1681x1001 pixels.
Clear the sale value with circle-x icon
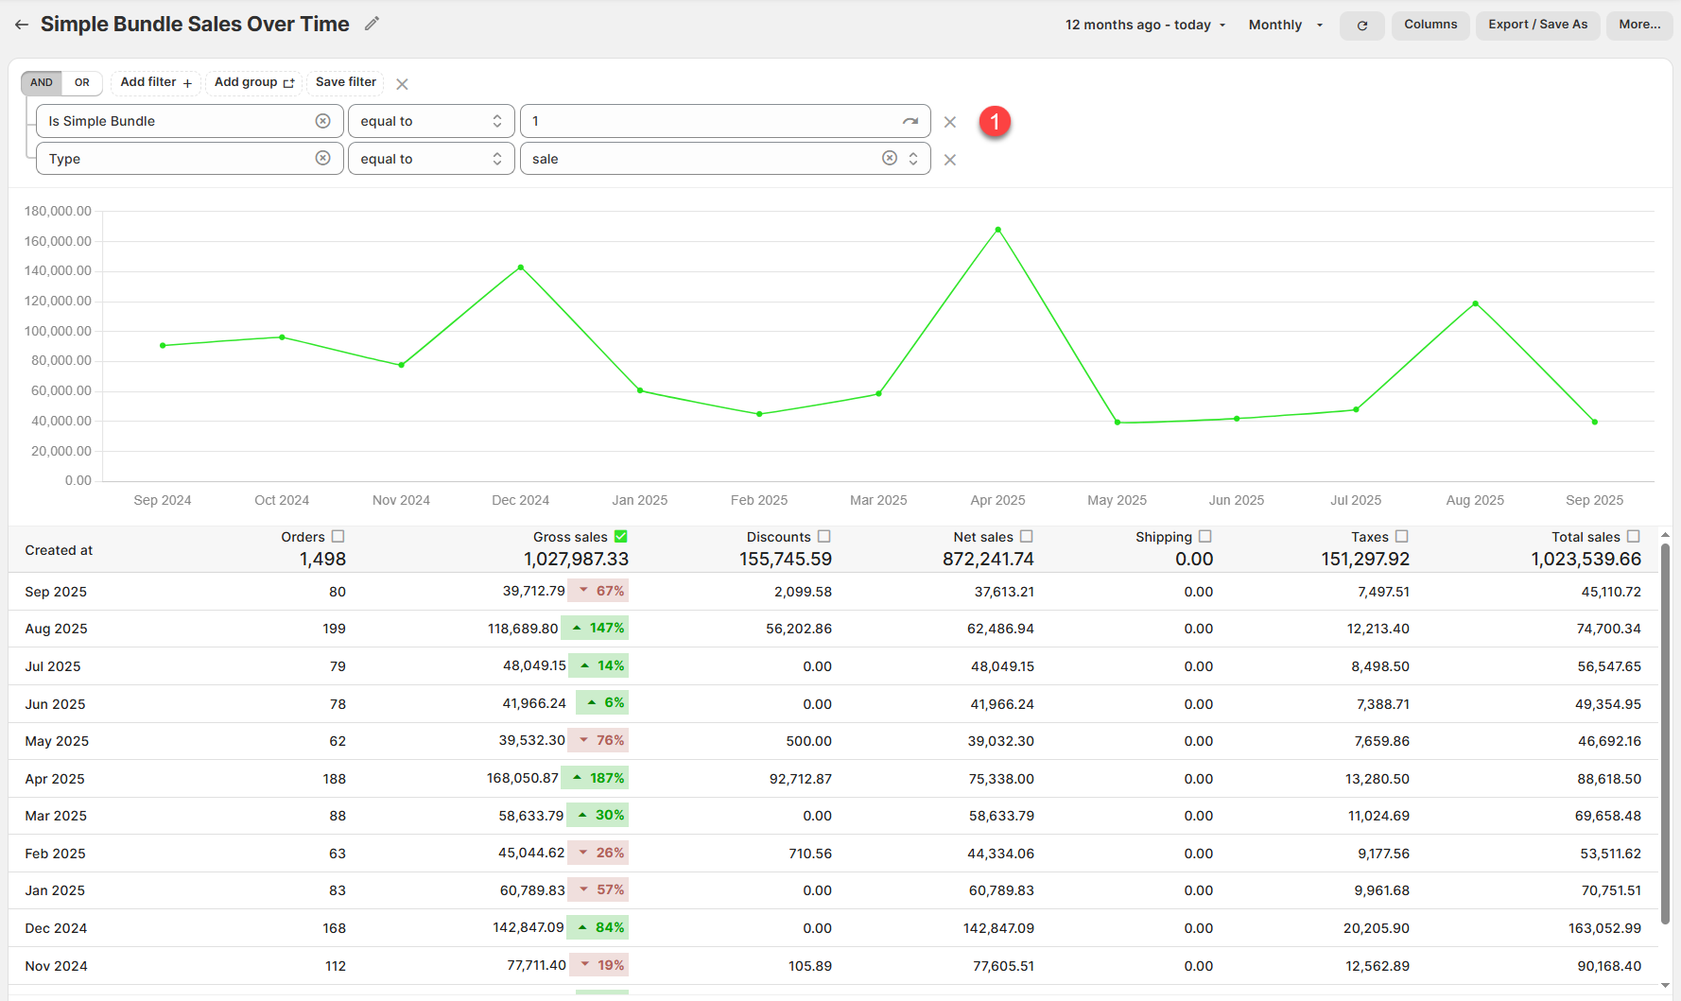pyautogui.click(x=889, y=159)
